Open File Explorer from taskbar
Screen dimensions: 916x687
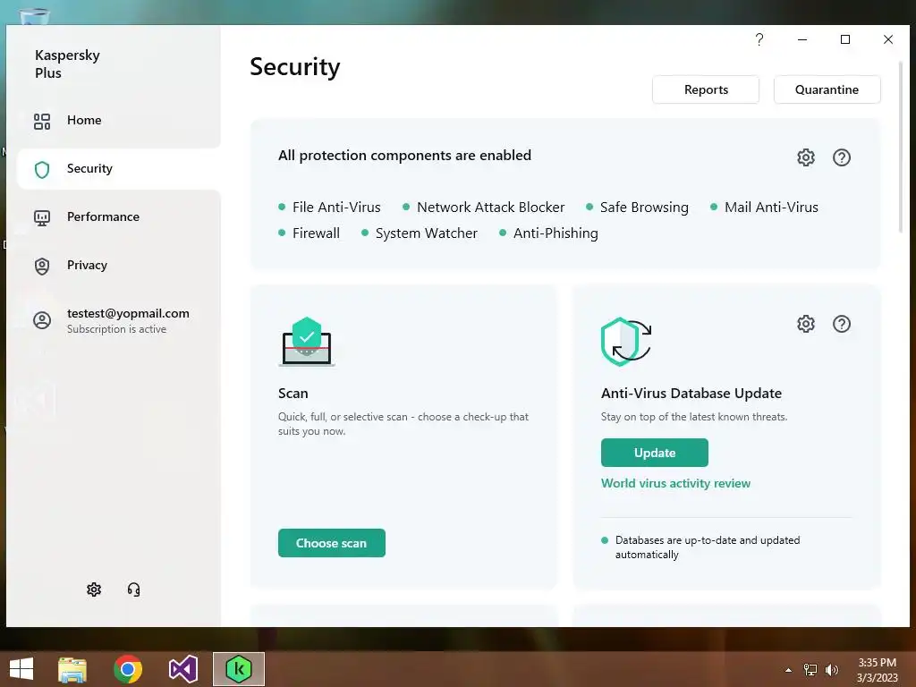(72, 669)
